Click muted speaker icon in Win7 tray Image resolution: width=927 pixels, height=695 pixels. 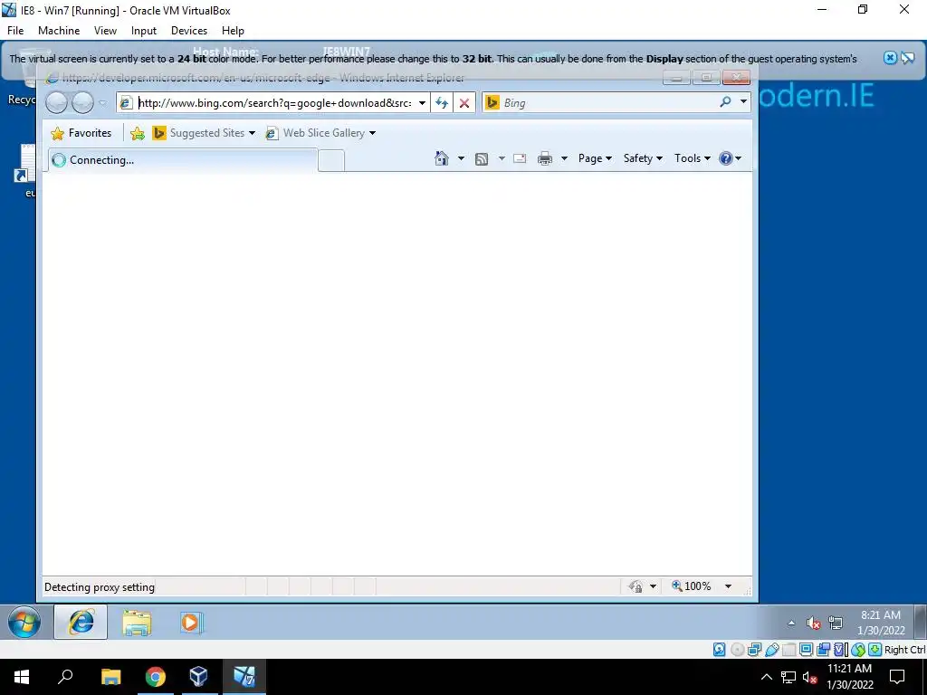(814, 623)
